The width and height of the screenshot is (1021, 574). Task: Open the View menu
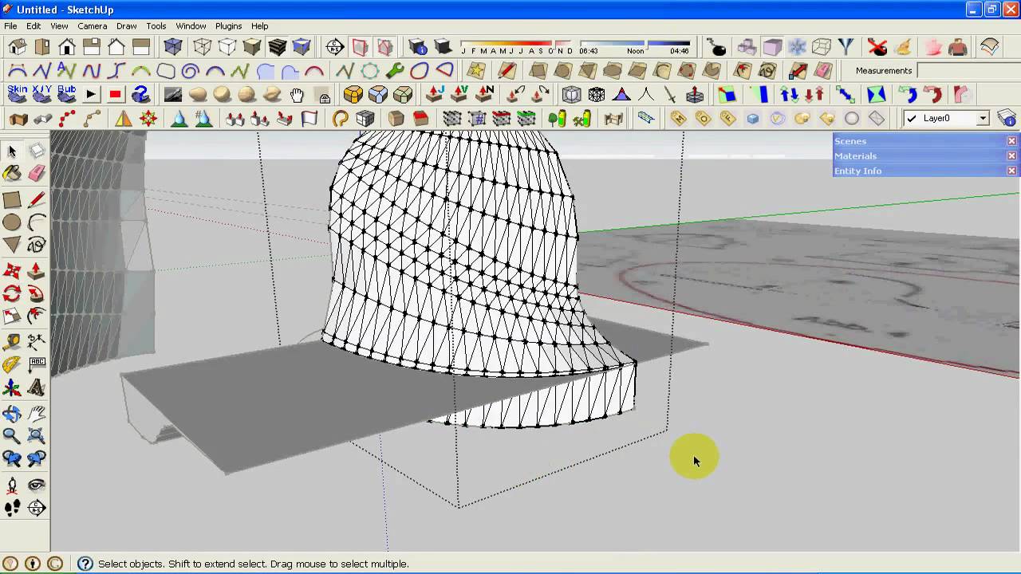(59, 26)
